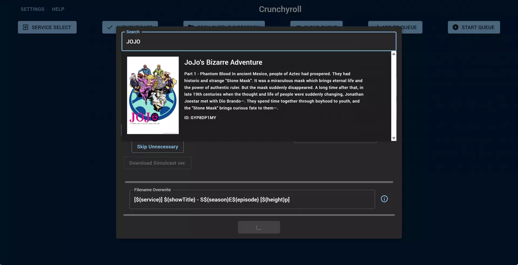The width and height of the screenshot is (518, 265).
Task: Click the search results scroll up arrow
Action: pos(394,54)
